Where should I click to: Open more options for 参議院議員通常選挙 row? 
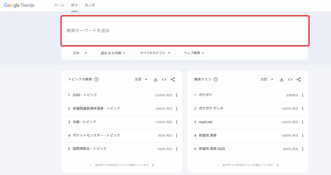pyautogui.click(x=177, y=109)
